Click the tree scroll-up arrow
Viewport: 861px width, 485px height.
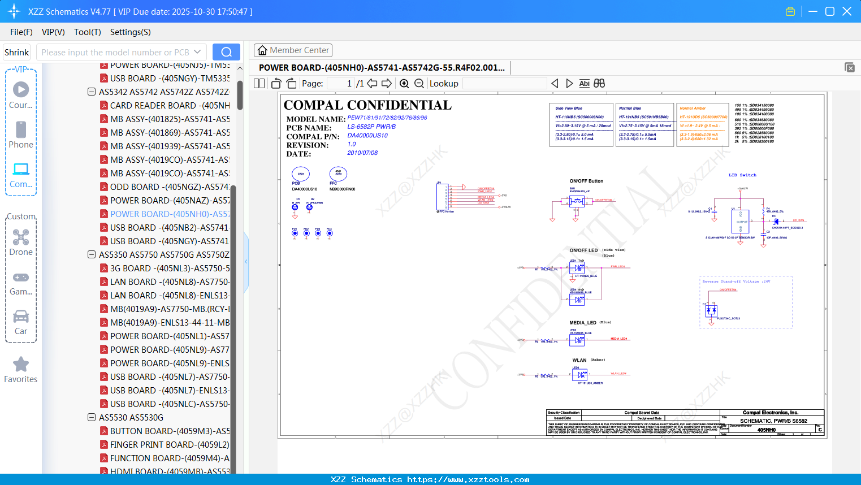tap(240, 68)
